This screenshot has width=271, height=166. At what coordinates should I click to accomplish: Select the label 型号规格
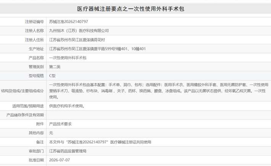(36, 76)
